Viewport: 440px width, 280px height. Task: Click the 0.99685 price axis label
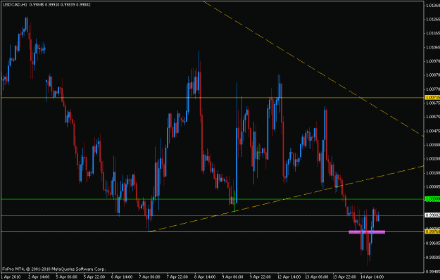coord(433,243)
